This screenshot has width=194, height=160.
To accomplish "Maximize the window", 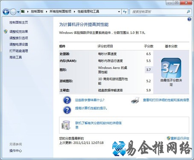I will pyautogui.click(x=177, y=3).
